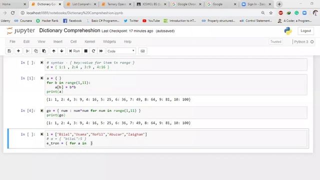Open the Code cell type dropdown
The image size is (320, 180).
point(121,51)
